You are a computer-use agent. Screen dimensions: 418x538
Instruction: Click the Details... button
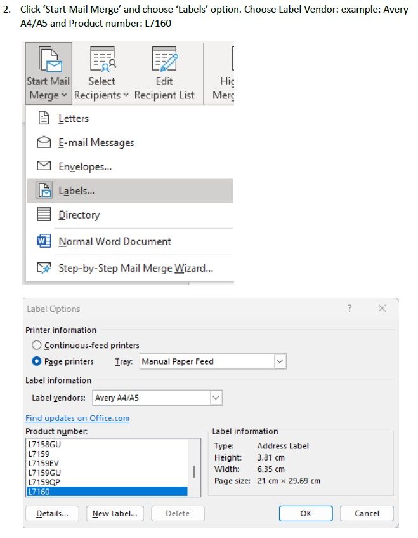pos(52,513)
